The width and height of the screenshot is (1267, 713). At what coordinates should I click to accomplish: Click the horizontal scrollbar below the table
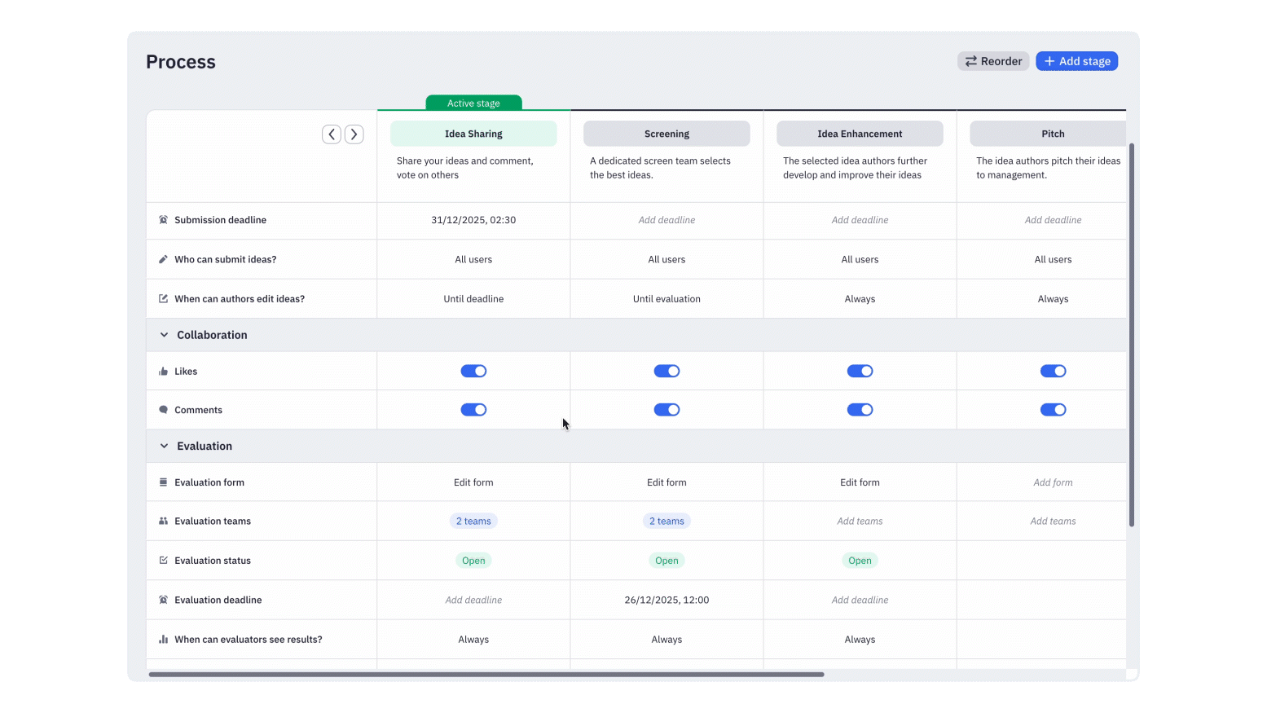(486, 675)
